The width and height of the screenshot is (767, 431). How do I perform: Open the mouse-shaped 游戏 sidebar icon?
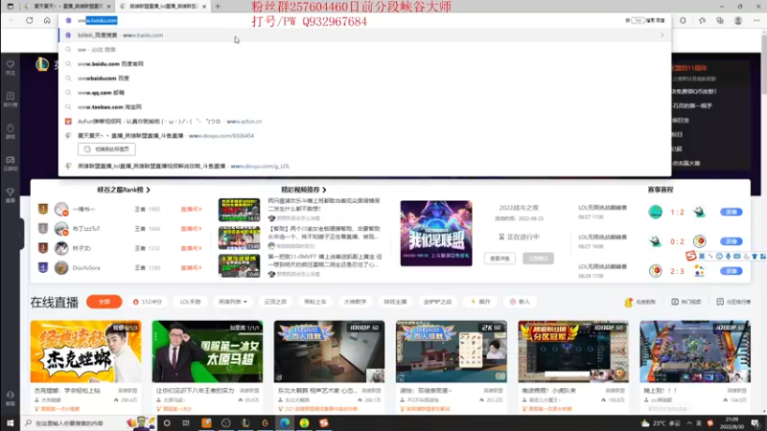coord(11,131)
